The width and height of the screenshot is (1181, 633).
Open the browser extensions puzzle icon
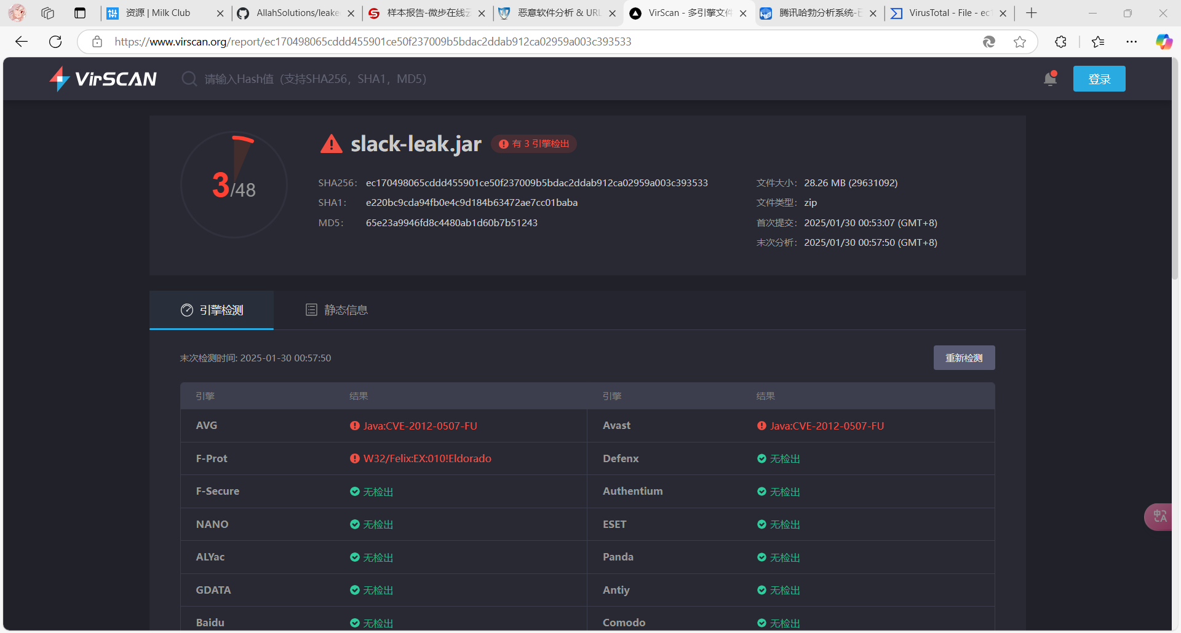tap(1061, 41)
